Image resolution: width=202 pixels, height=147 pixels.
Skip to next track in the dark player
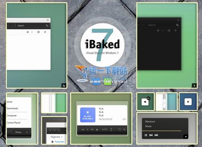click(156, 135)
